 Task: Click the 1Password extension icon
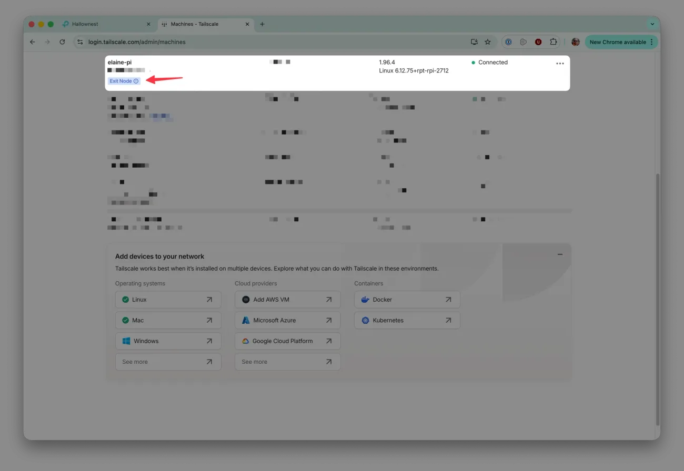[508, 42]
